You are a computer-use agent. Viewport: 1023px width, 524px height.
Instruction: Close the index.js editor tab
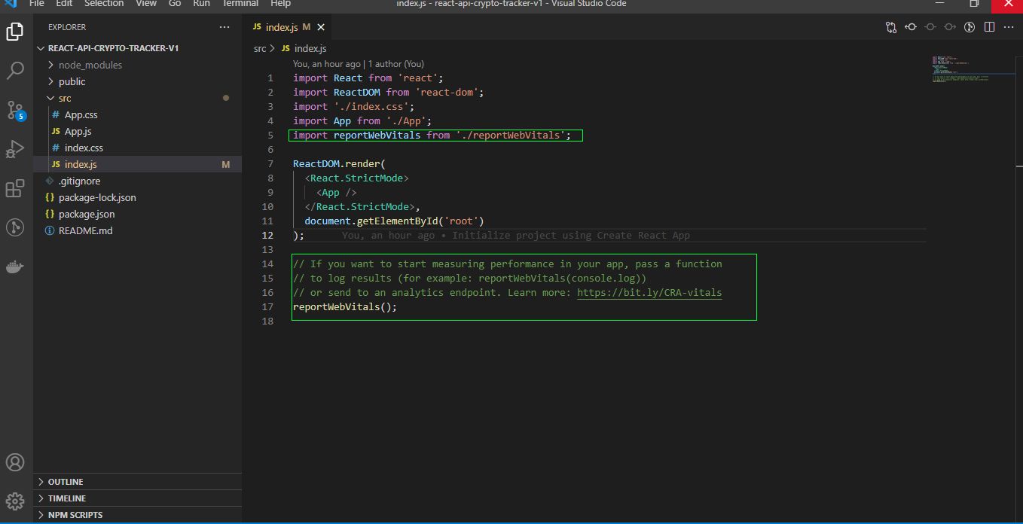(x=321, y=27)
